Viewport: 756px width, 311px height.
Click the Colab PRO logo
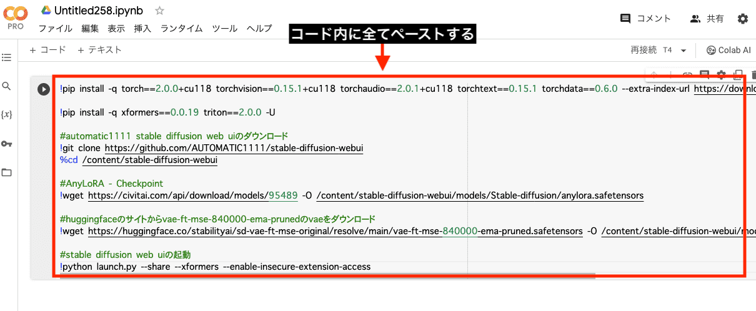14,17
